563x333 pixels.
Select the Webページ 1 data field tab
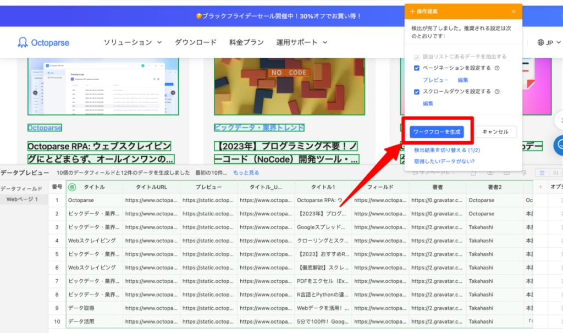pos(24,199)
